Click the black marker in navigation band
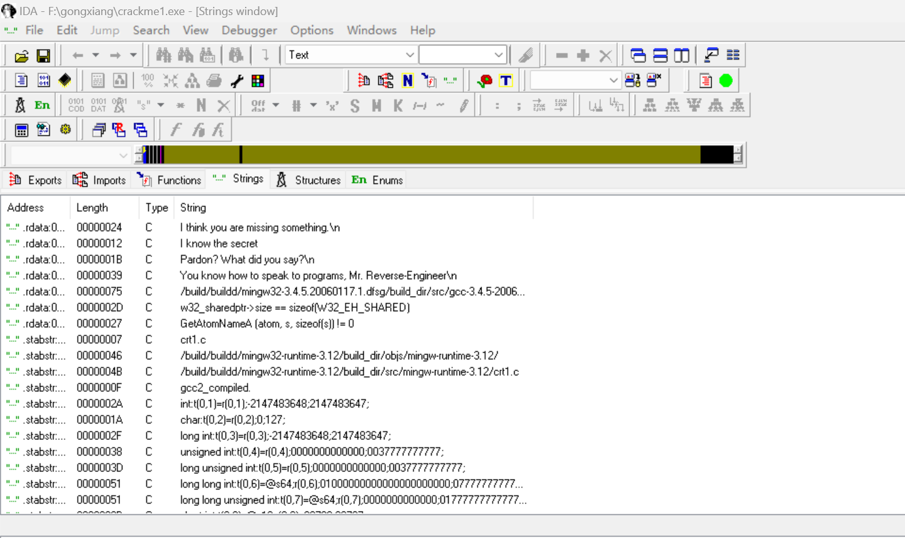This screenshot has height=538, width=905. tap(241, 155)
